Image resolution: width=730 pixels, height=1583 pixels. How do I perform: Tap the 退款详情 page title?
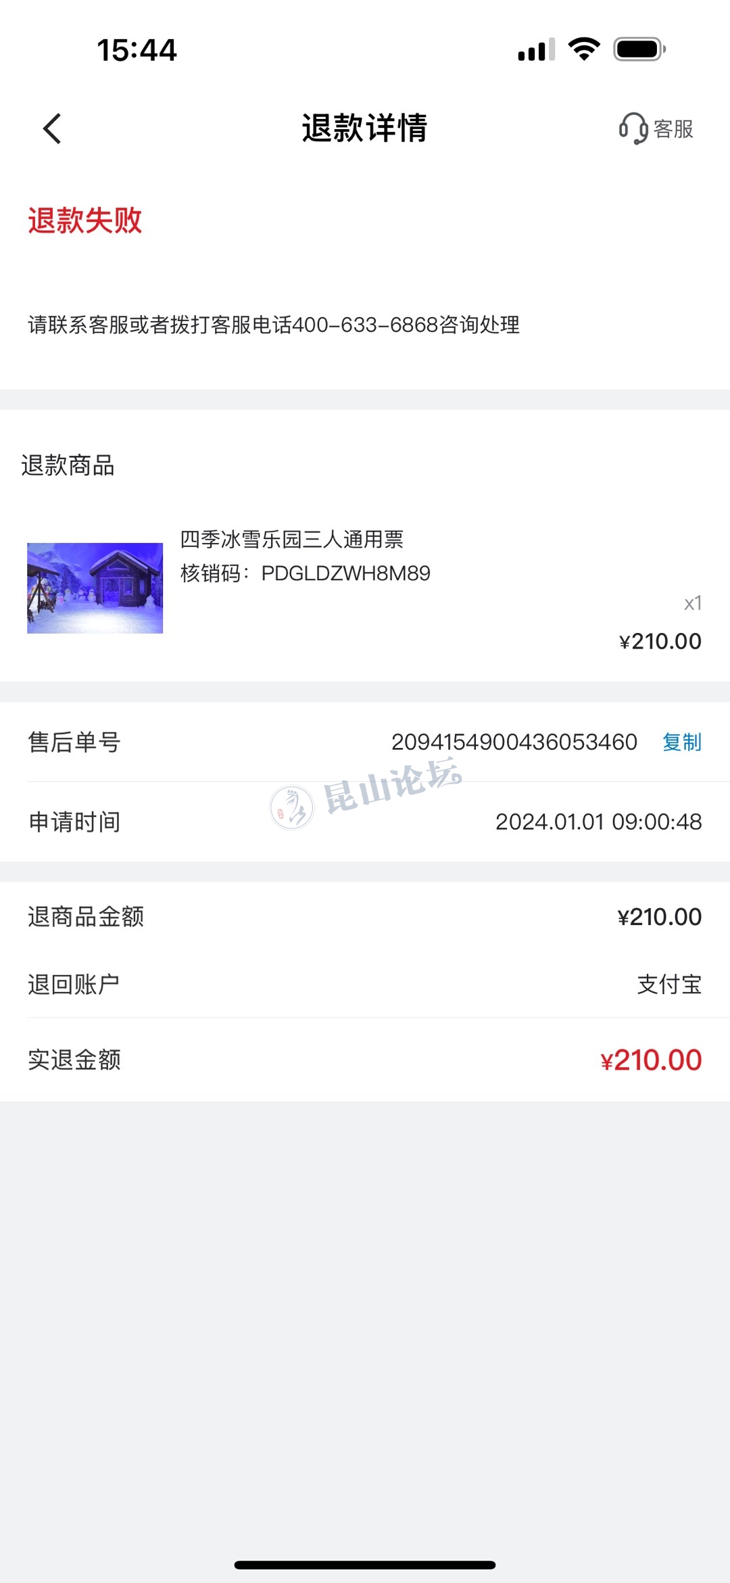tap(364, 128)
